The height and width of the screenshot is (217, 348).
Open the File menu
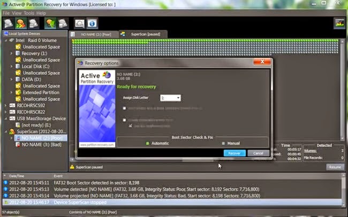(6, 13)
